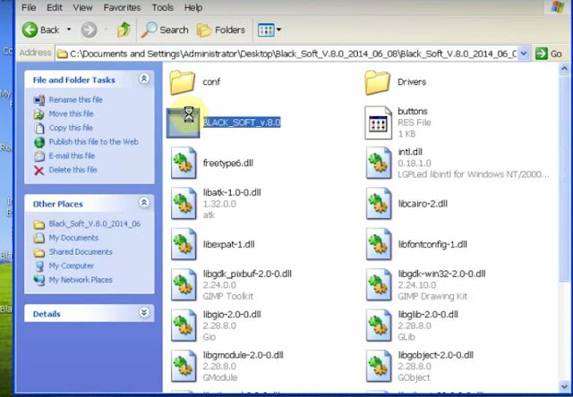Open Black_Soft_V.8.0_2014_06 in Other Places
The image size is (573, 397).
87,224
